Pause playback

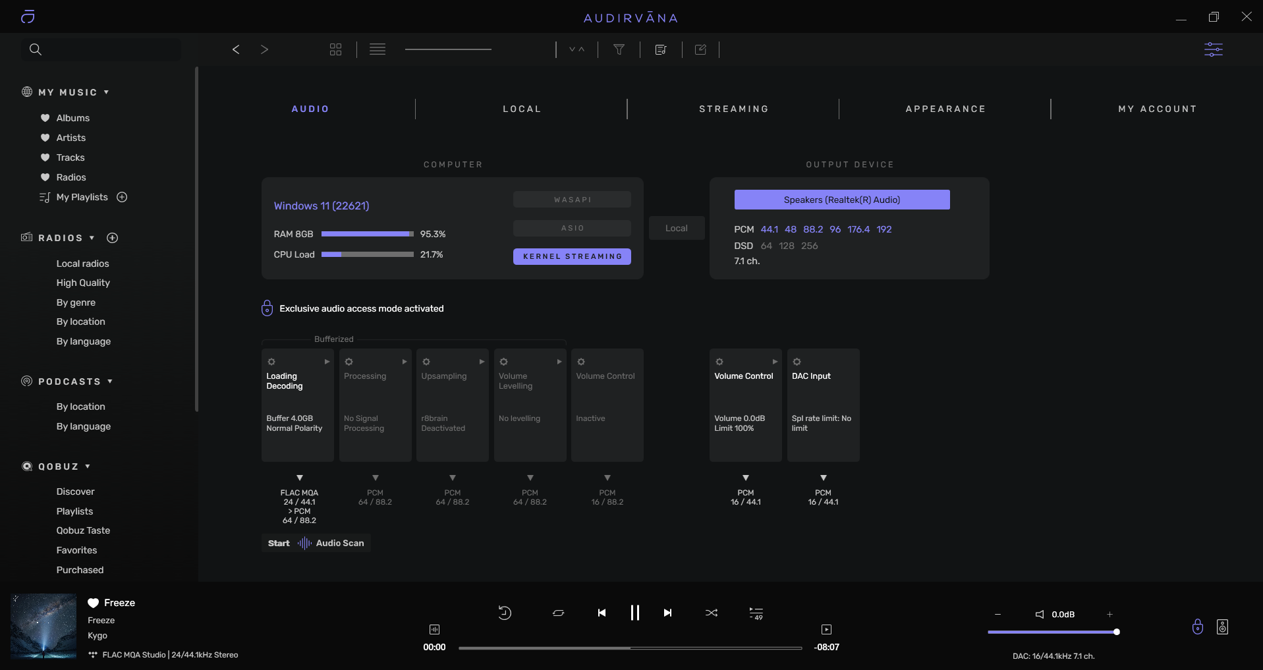point(635,613)
